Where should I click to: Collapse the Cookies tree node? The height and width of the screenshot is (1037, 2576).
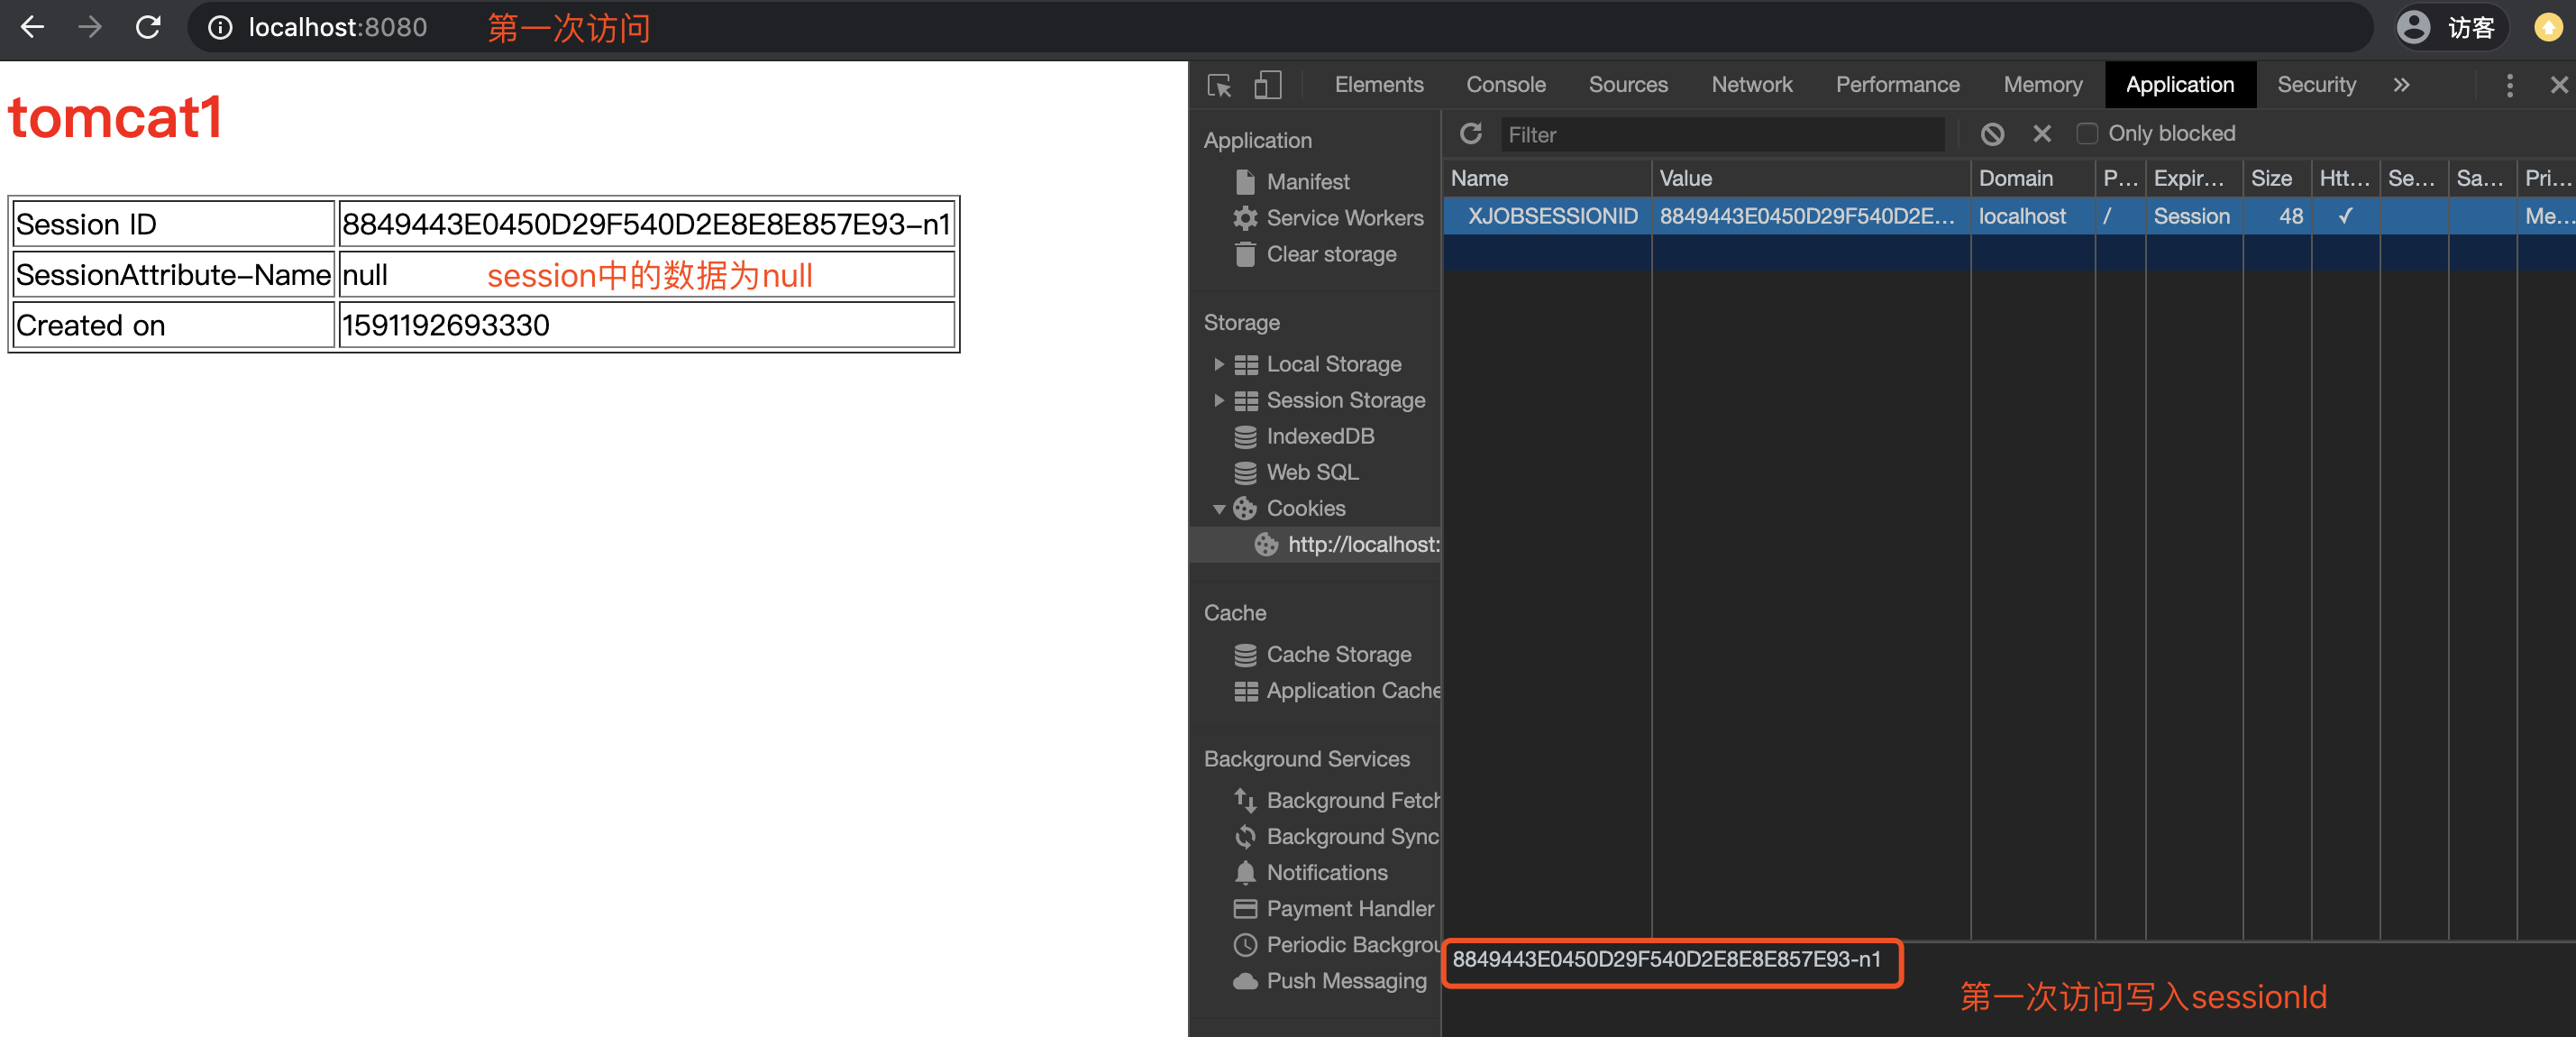tap(1218, 509)
